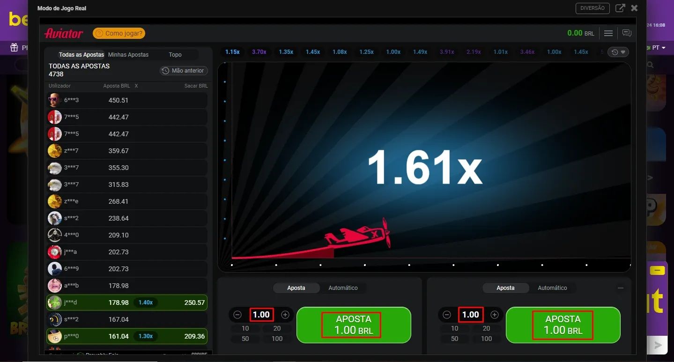Image resolution: width=674 pixels, height=362 pixels.
Task: Click avatar of player z***e
Action: [55, 201]
